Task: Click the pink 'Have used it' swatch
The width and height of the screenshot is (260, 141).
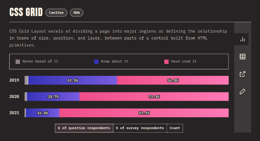Action: click(166, 62)
